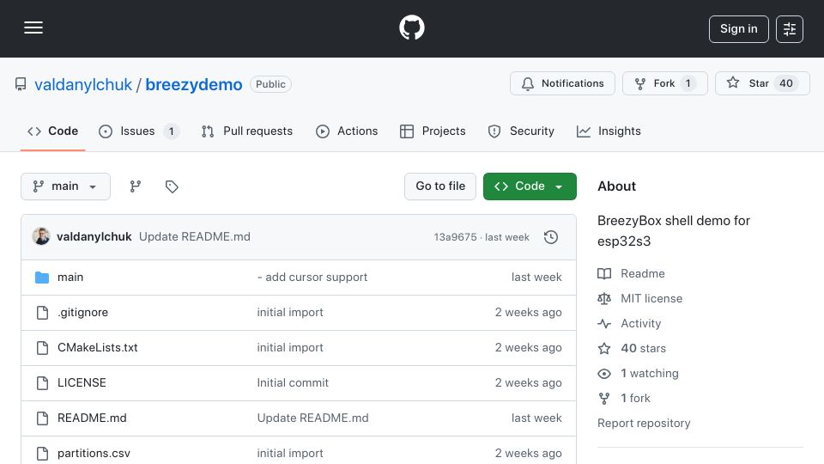Expand the green Code dropdown

530,186
